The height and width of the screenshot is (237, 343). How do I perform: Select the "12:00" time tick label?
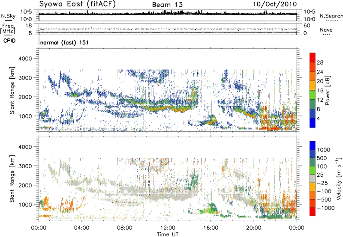pos(168,228)
